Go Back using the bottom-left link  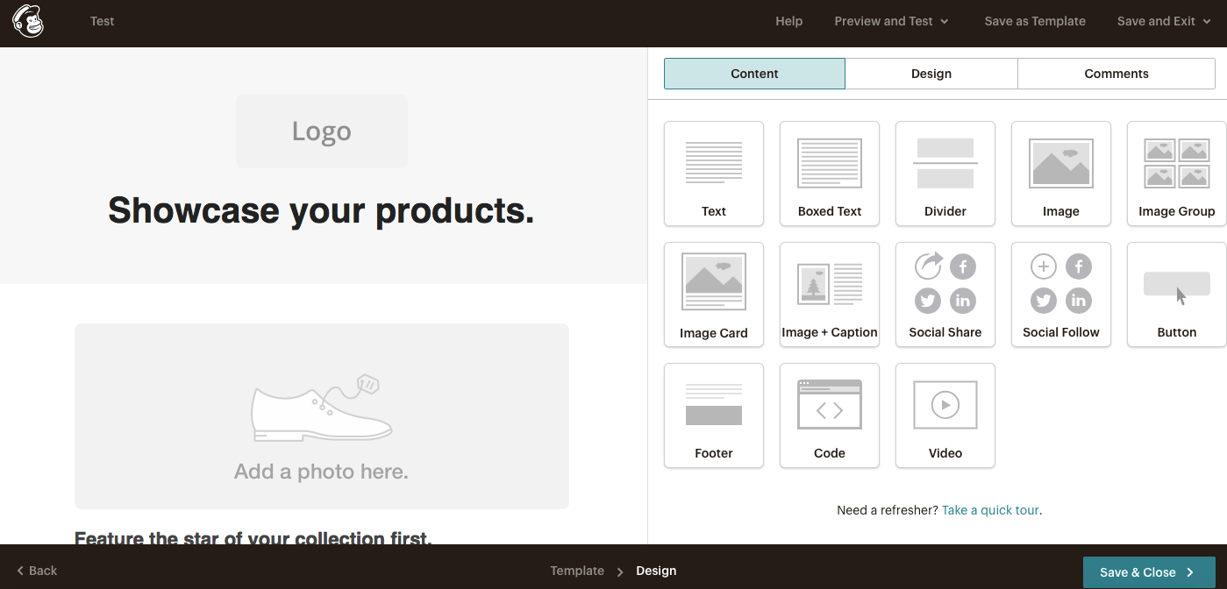click(37, 571)
